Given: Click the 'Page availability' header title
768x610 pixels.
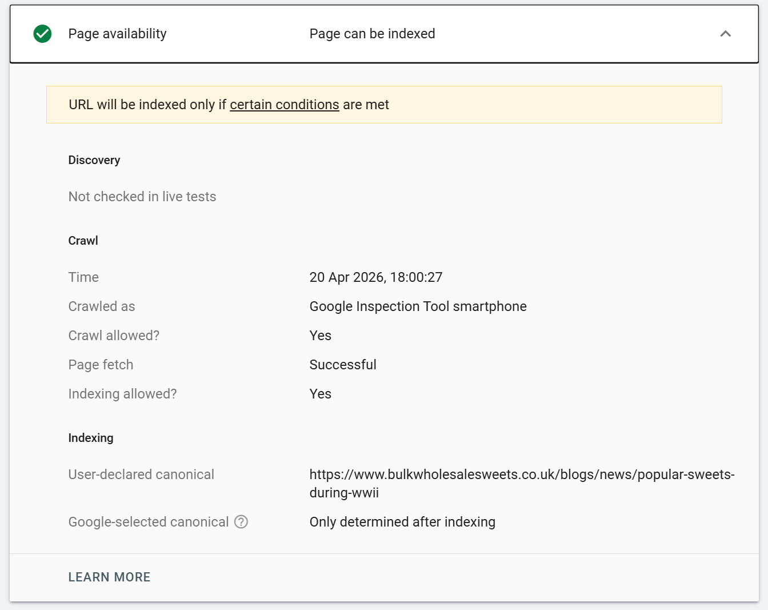Looking at the screenshot, I should click(117, 34).
